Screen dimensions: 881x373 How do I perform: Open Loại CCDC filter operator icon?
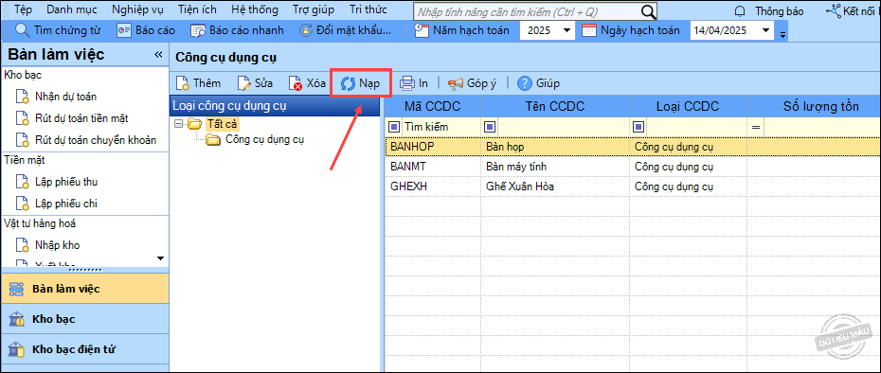tap(638, 127)
